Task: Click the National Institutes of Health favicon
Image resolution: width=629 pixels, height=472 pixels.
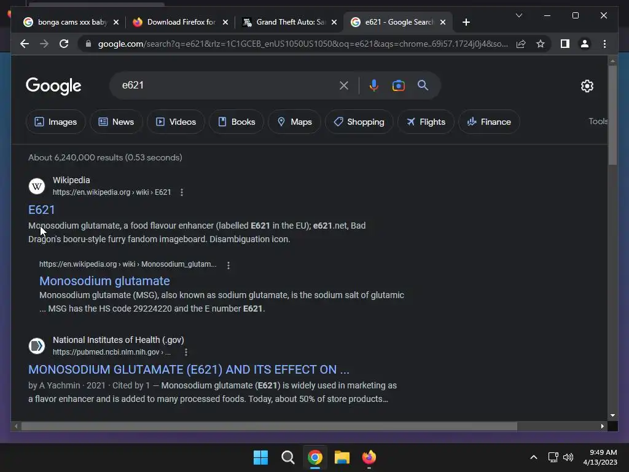Action: 36,346
